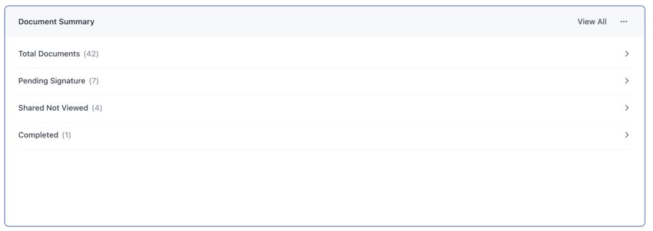Click the (7) count beside Pending Signature

(x=94, y=81)
